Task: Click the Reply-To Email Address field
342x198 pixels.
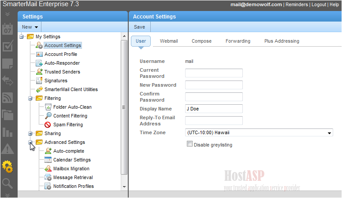Action: (214, 121)
